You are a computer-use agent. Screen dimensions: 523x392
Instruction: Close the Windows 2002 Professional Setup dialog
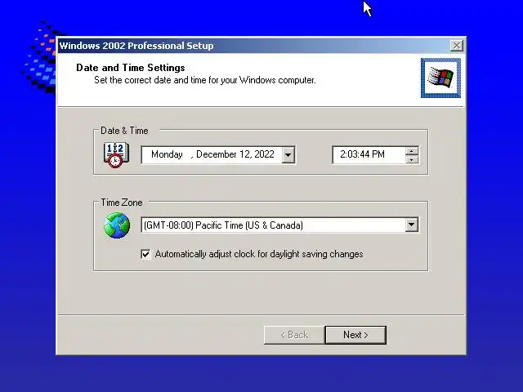pyautogui.click(x=456, y=46)
